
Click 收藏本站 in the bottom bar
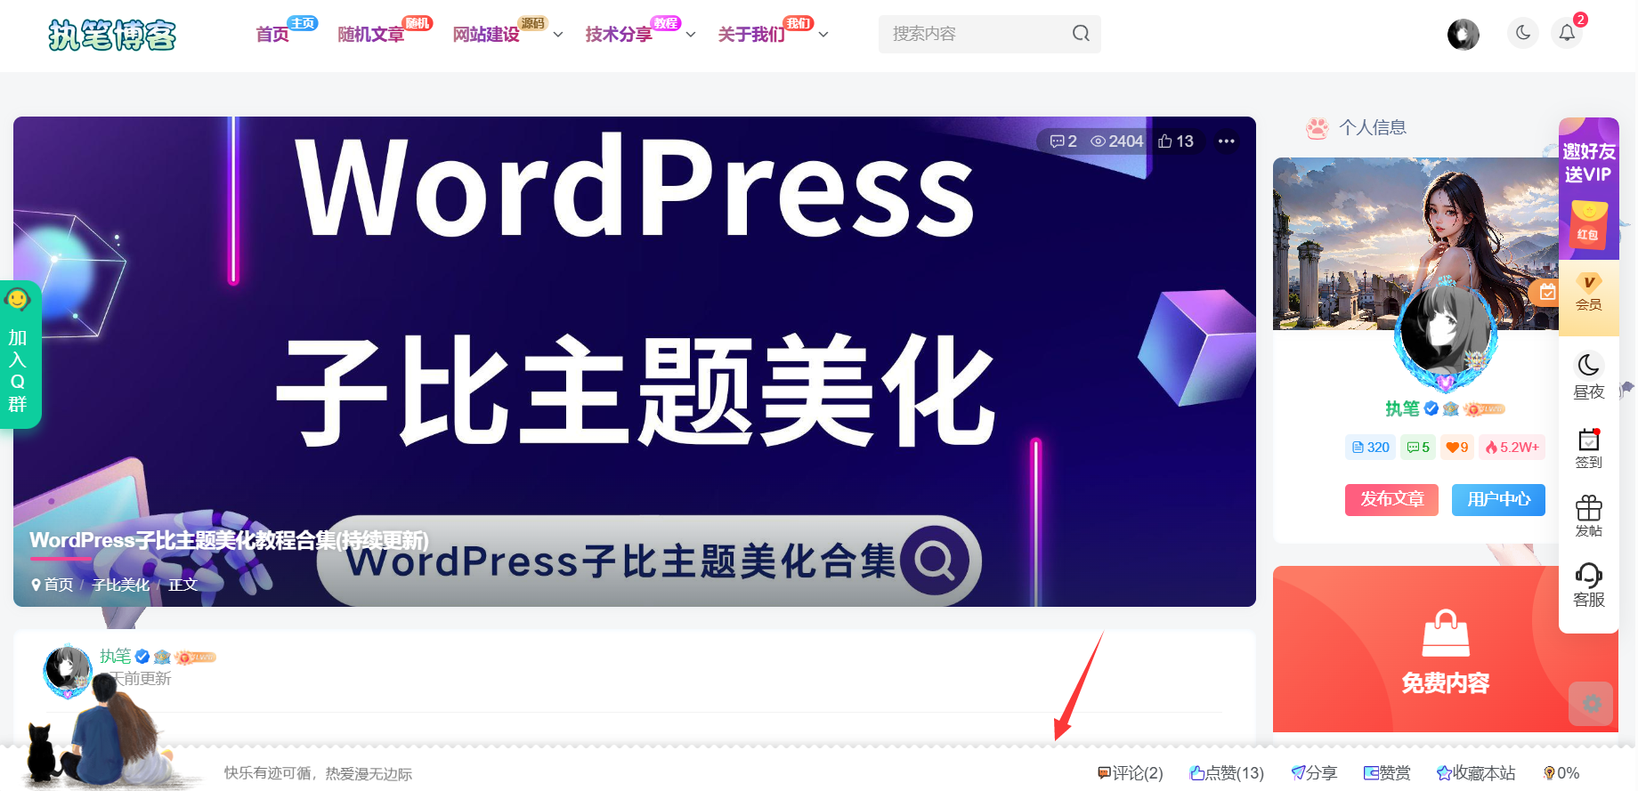coord(1476,773)
